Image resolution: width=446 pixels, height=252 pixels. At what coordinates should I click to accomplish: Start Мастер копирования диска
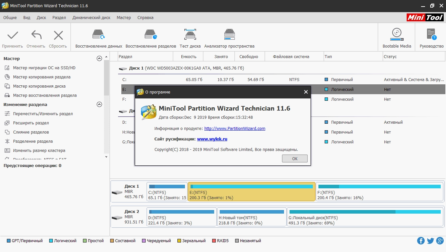(x=39, y=86)
